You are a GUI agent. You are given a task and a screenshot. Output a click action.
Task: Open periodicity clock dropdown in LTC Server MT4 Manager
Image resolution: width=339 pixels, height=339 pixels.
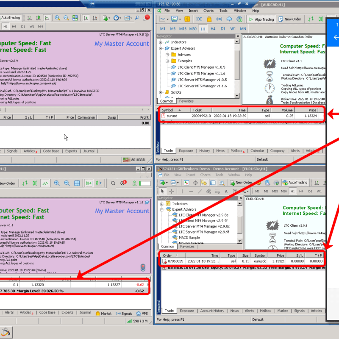(x=117, y=18)
